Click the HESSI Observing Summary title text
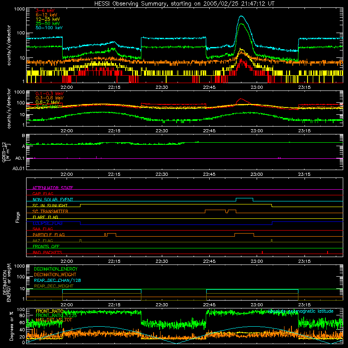Viewport: 348px width, 348px height. click(184, 4)
